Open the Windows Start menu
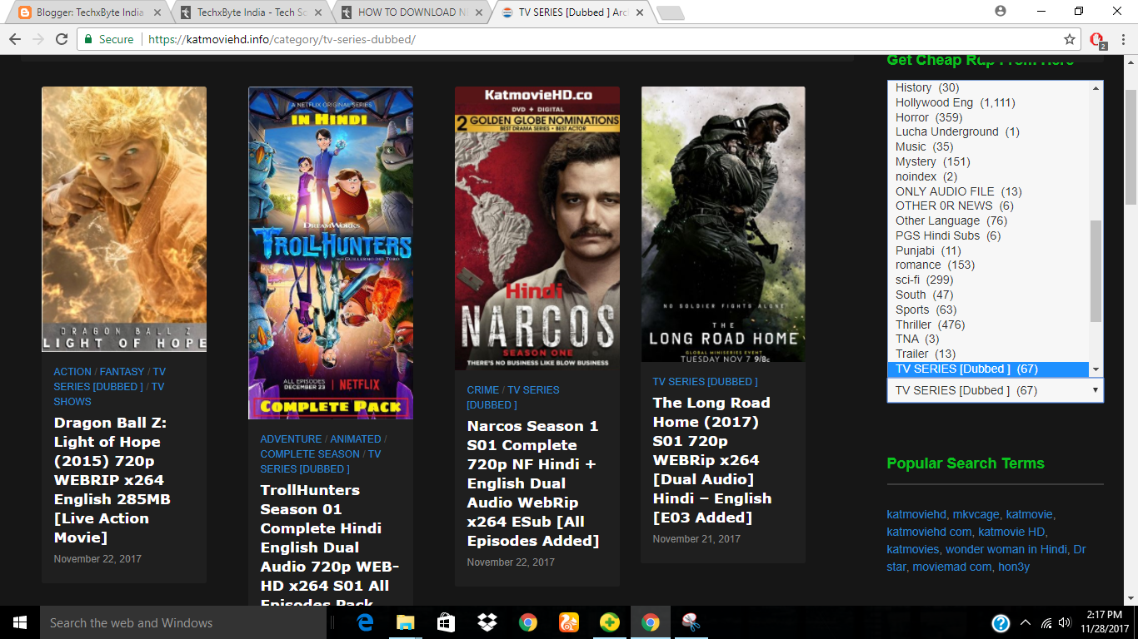 pyautogui.click(x=20, y=622)
